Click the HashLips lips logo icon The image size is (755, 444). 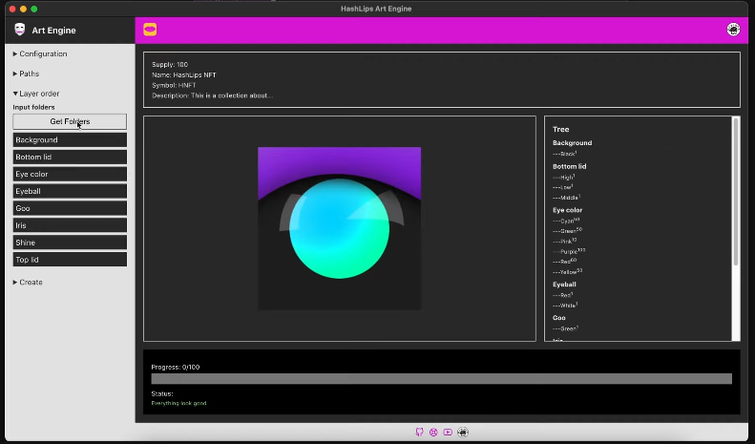coord(150,30)
